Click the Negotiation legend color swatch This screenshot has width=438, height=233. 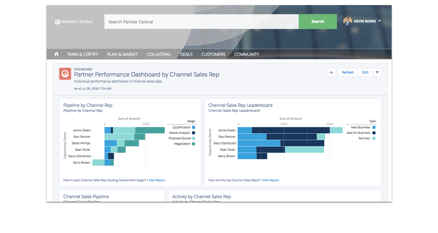point(193,144)
